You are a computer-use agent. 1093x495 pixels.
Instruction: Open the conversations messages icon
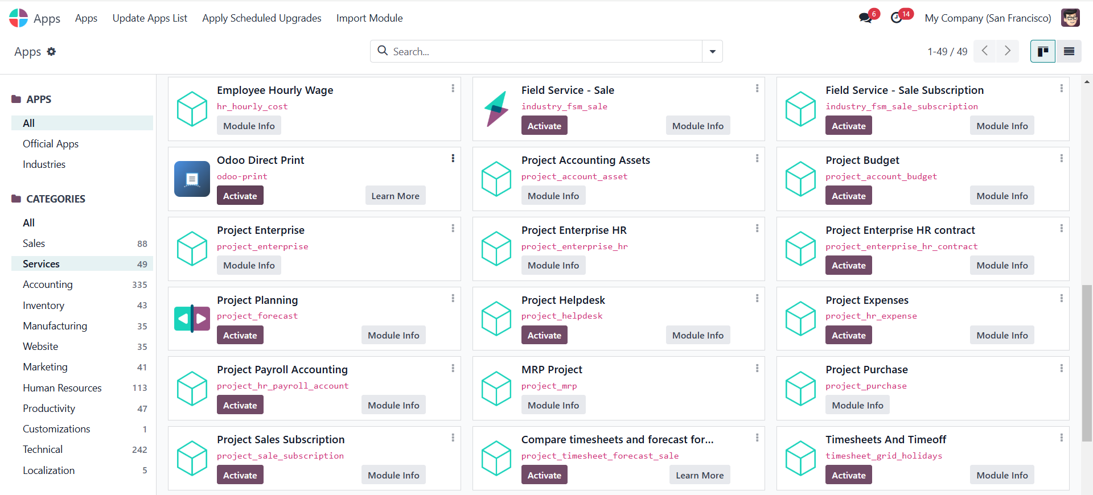(866, 18)
